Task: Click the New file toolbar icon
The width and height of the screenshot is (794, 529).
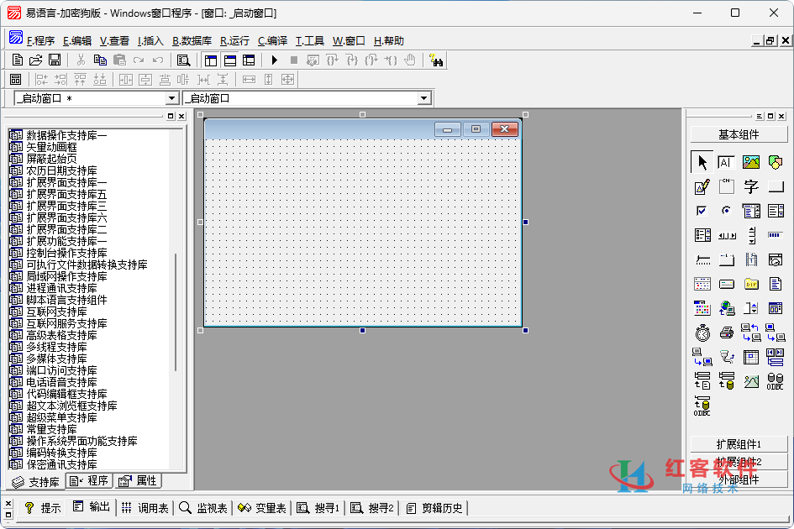Action: [x=18, y=60]
